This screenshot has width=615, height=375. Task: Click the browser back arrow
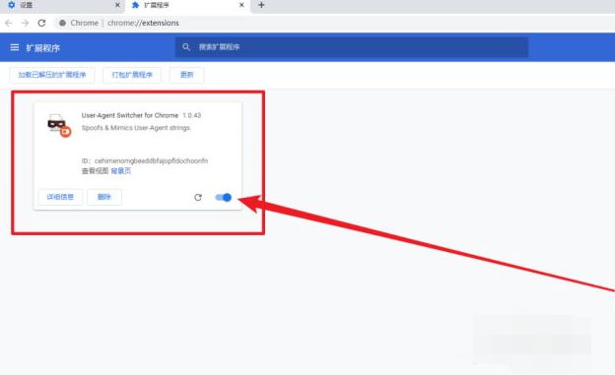click(9, 23)
